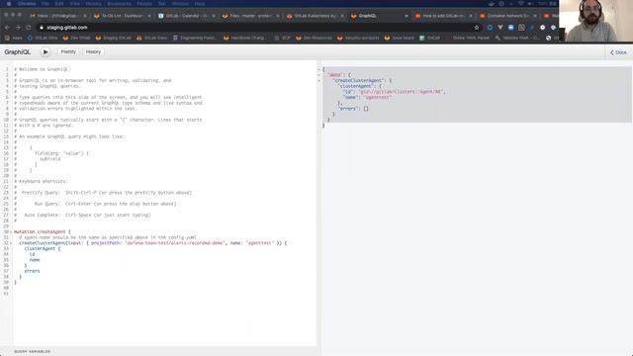Reload the page

click(x=29, y=28)
